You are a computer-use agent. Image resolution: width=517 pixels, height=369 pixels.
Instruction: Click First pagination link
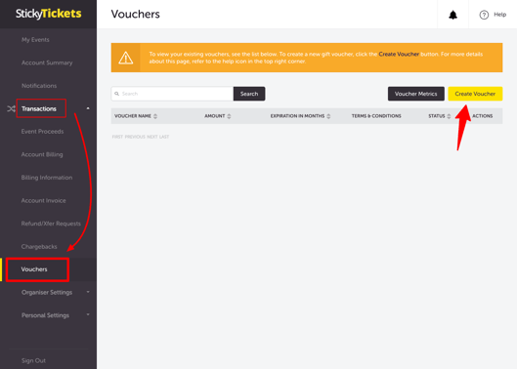117,137
